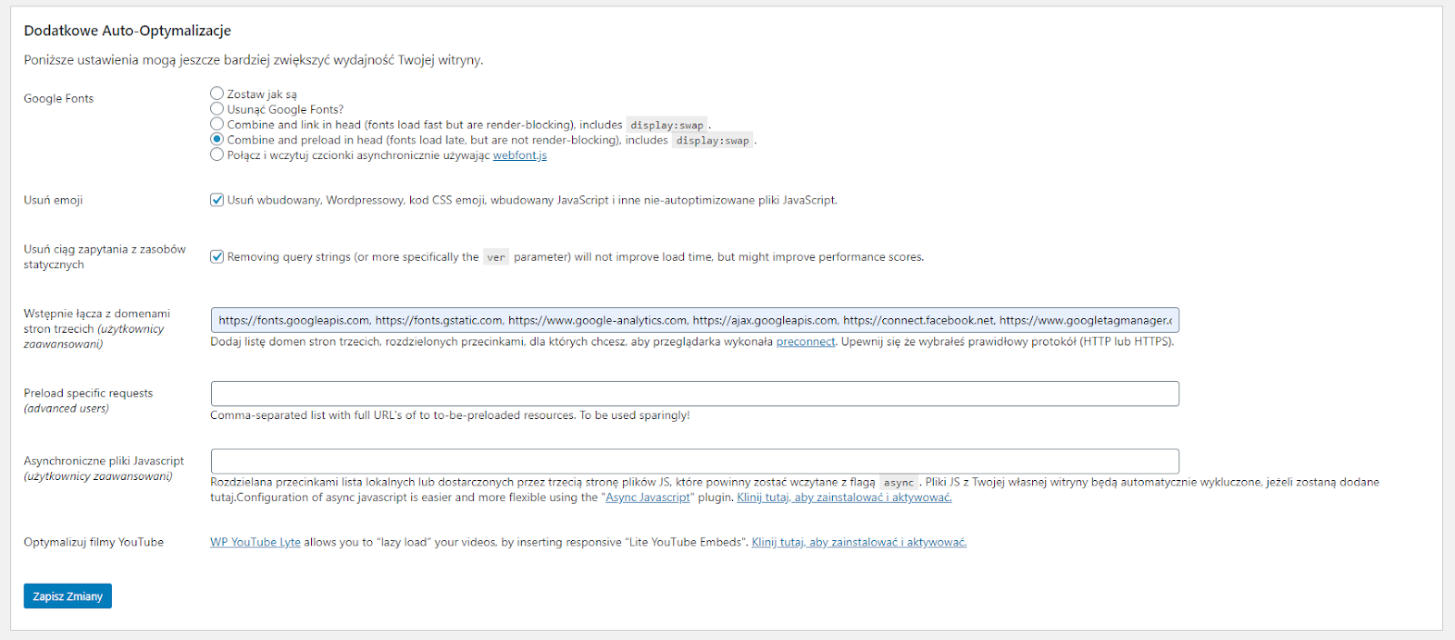The height and width of the screenshot is (640, 1455).
Task: Choose the asynchronous webfont.js fonts radio option
Action: tap(216, 155)
